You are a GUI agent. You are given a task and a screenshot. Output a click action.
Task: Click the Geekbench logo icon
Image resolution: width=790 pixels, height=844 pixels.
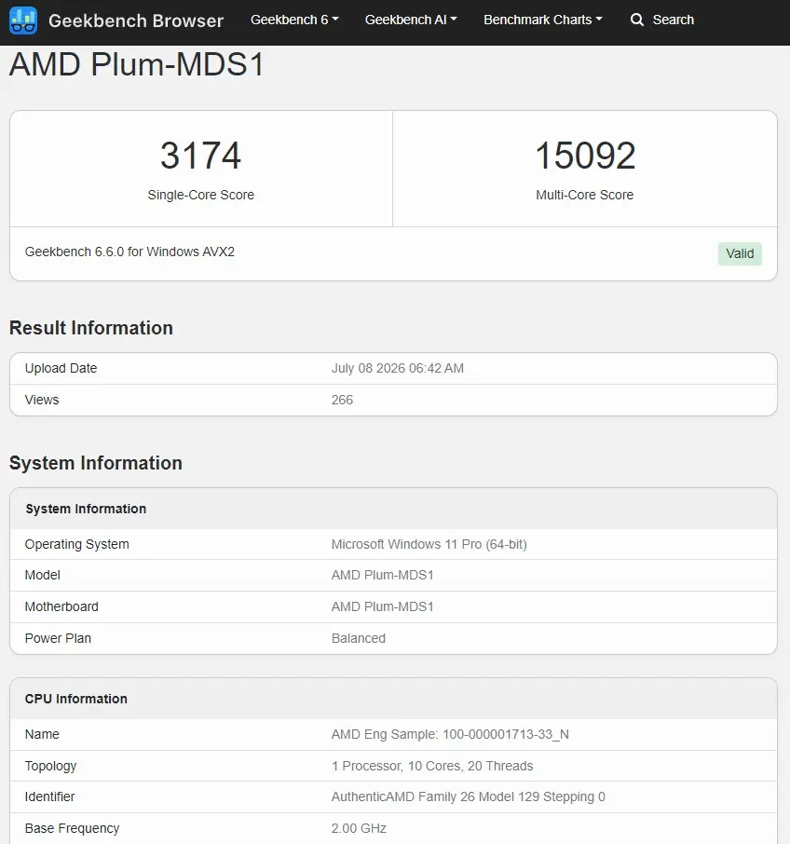(x=23, y=20)
